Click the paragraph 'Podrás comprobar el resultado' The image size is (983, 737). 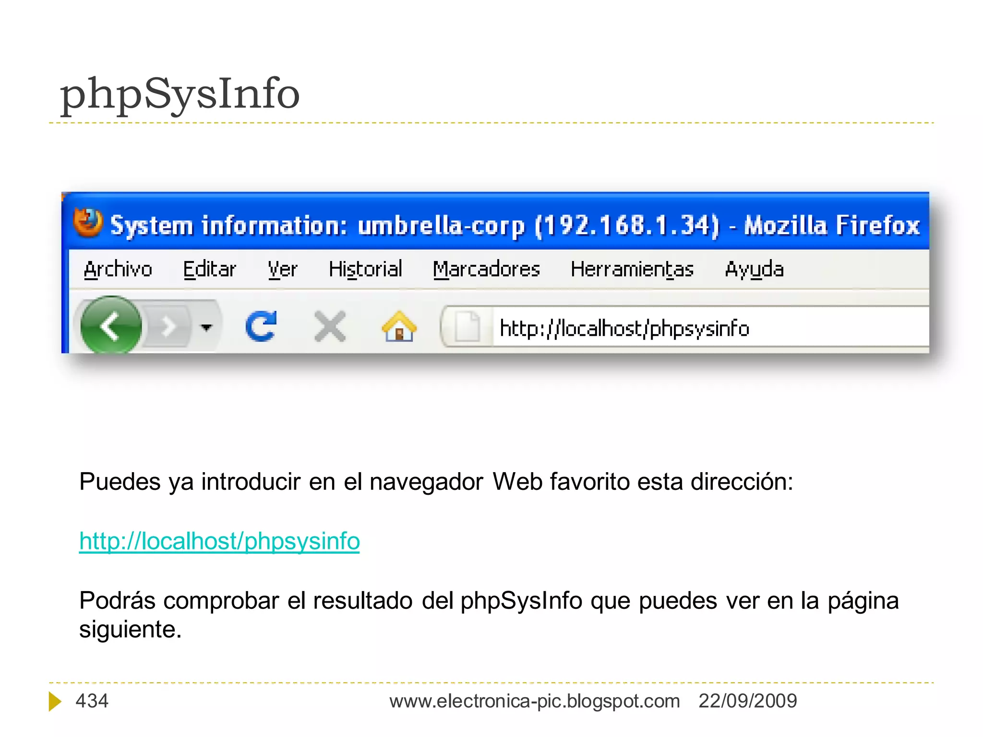coord(489,615)
